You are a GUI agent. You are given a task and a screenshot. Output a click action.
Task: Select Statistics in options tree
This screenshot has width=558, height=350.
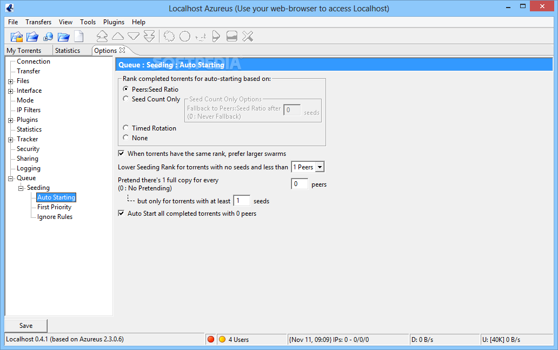(x=29, y=129)
